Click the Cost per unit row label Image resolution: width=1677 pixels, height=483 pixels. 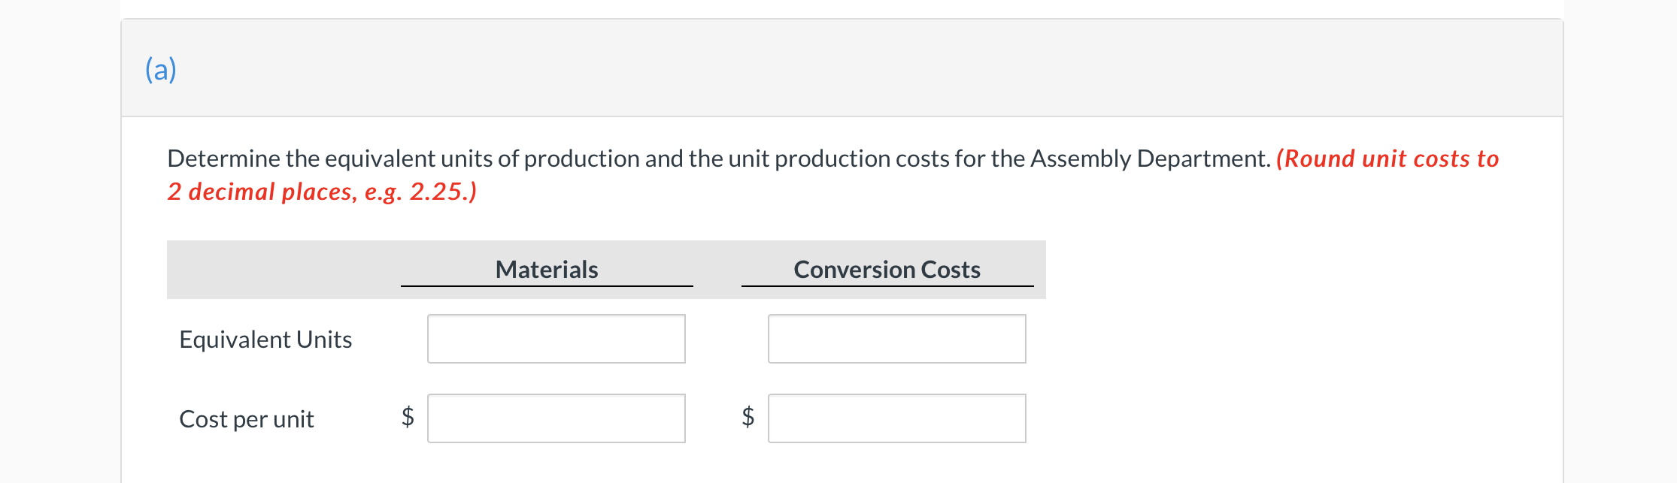247,419
